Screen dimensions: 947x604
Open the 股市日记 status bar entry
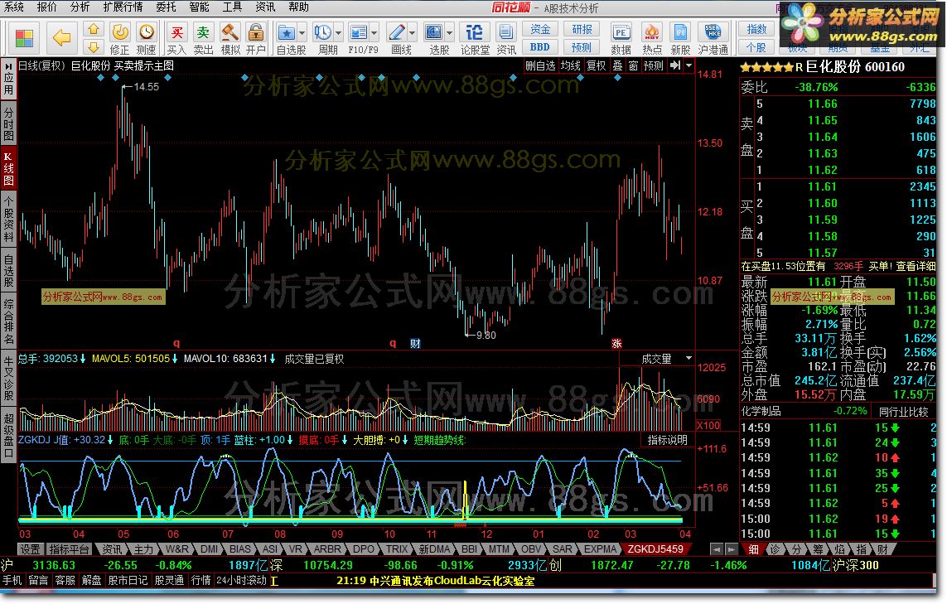click(x=128, y=581)
